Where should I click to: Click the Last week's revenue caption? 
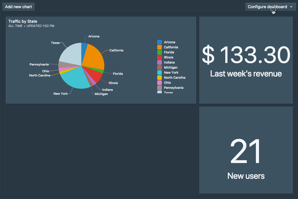point(246,74)
